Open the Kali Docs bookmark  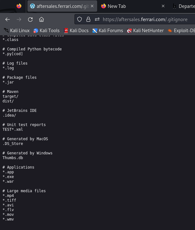pos(76,31)
